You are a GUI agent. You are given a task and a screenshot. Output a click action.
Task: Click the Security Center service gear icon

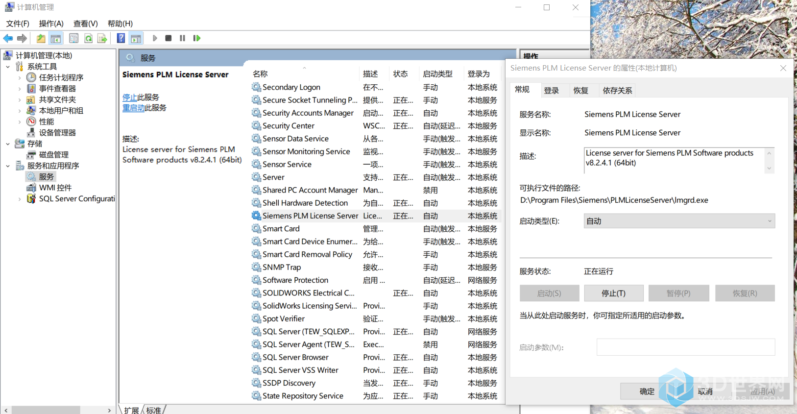point(256,126)
